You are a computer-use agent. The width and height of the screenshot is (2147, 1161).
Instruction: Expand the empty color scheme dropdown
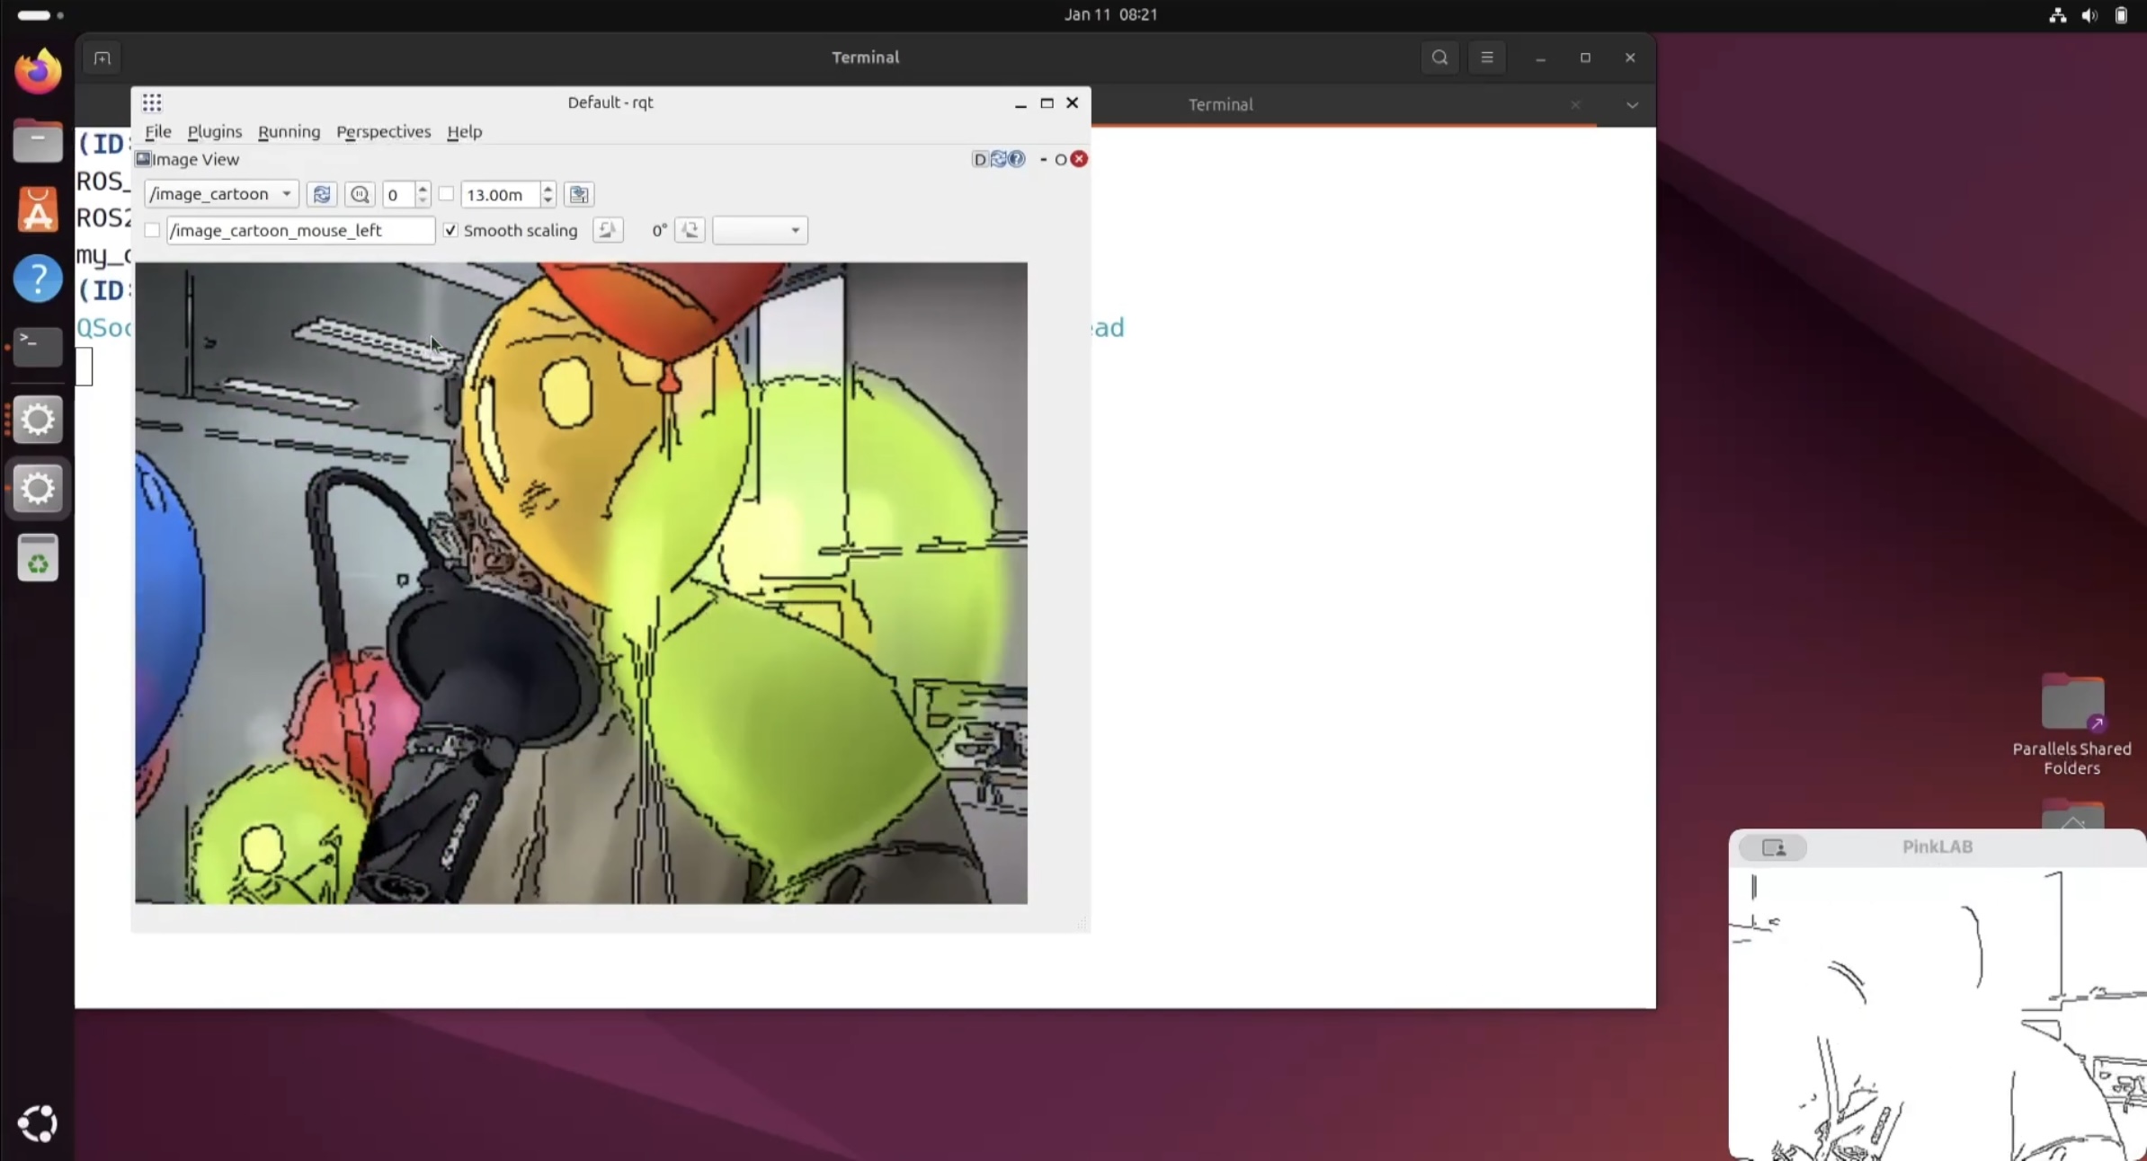(760, 230)
